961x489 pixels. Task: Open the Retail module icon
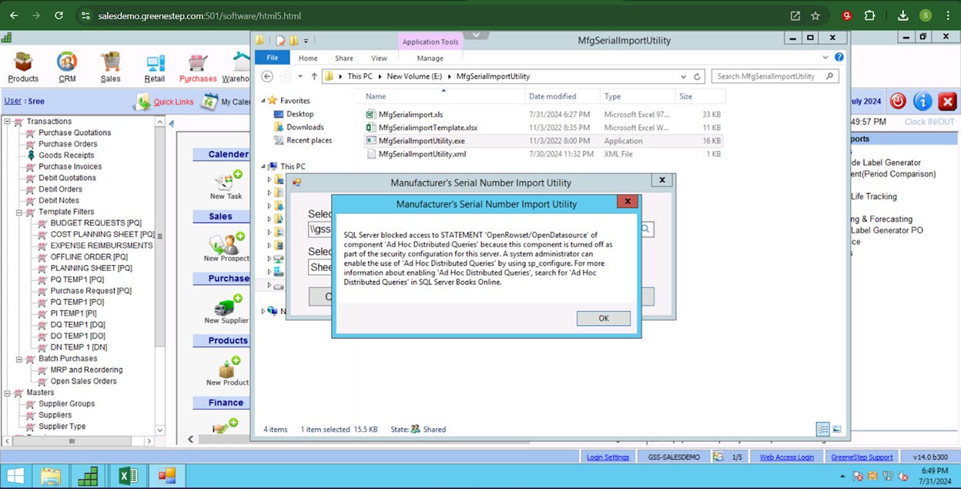click(155, 64)
